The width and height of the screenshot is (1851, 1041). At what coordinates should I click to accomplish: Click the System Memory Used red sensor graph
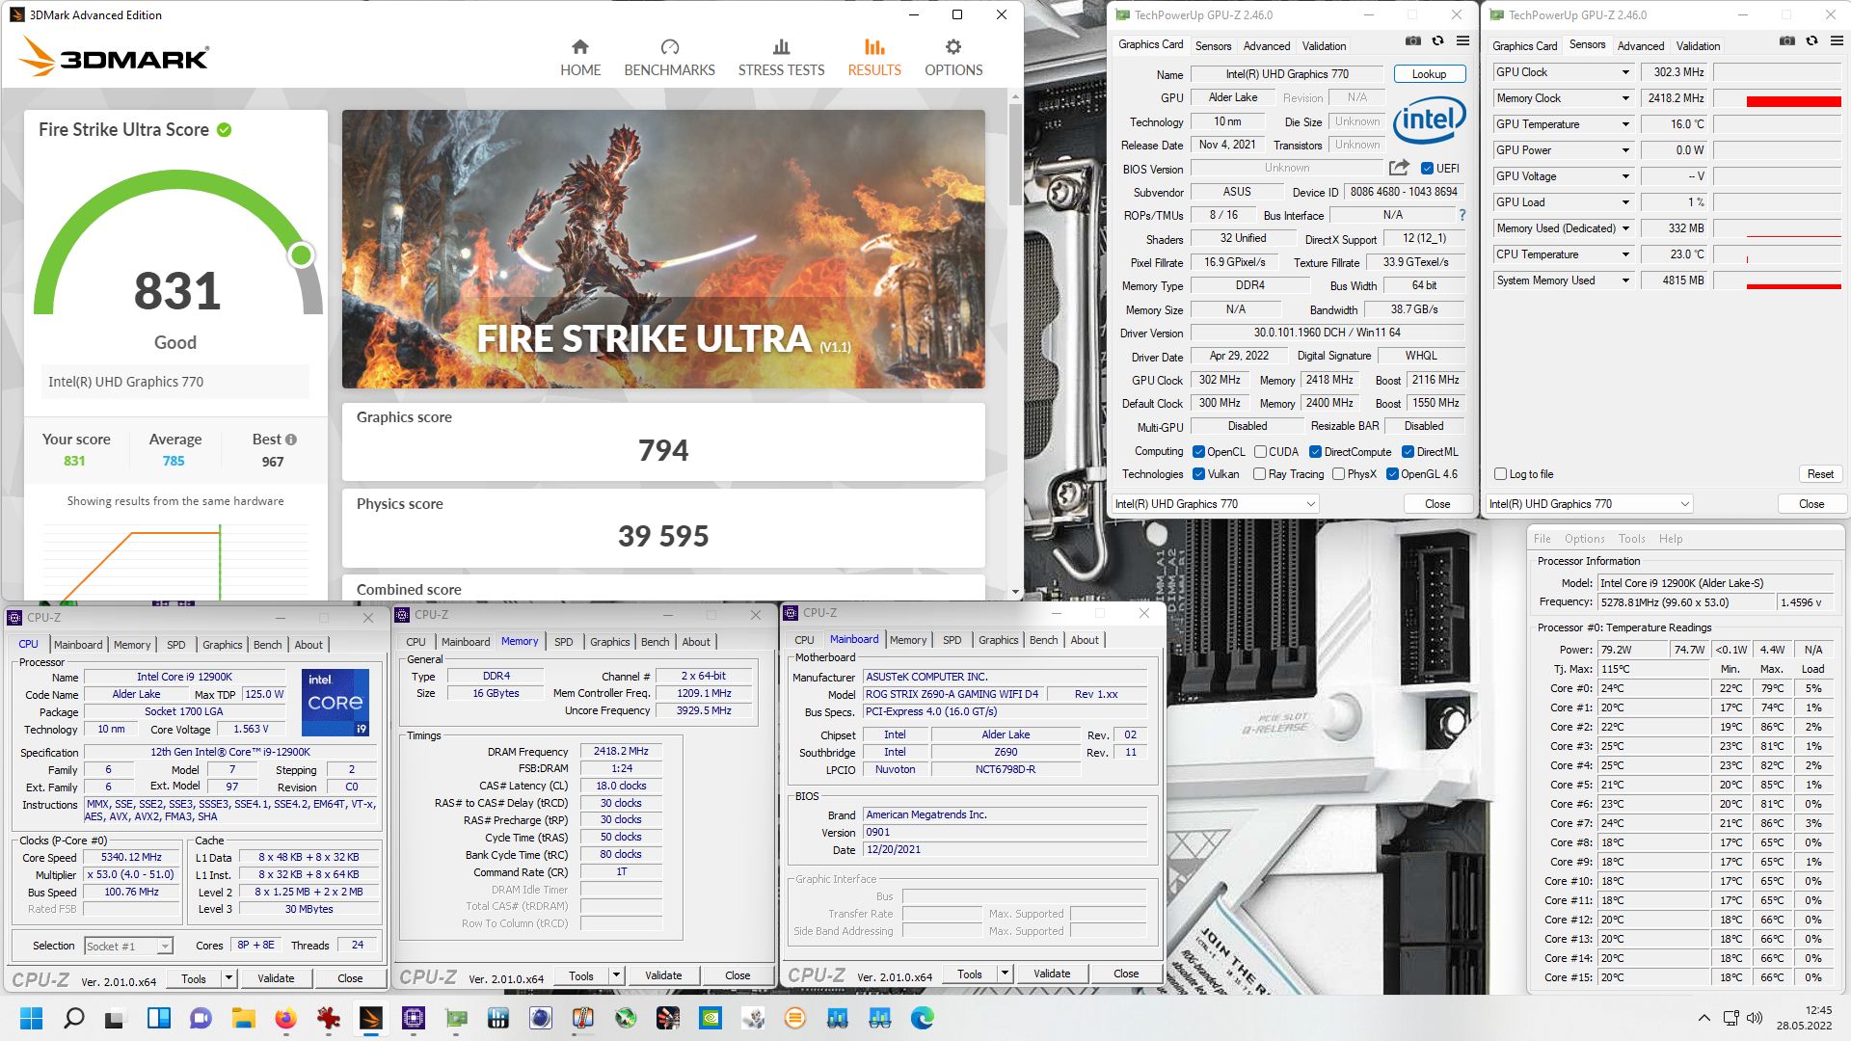point(1779,280)
